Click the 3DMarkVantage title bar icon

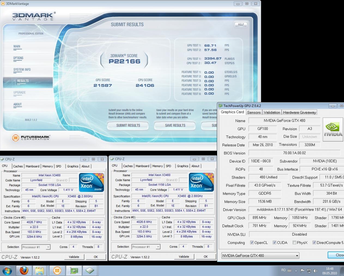(3, 4)
